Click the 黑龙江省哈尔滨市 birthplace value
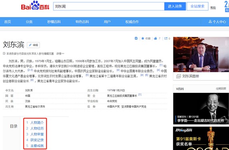 click(35, 107)
